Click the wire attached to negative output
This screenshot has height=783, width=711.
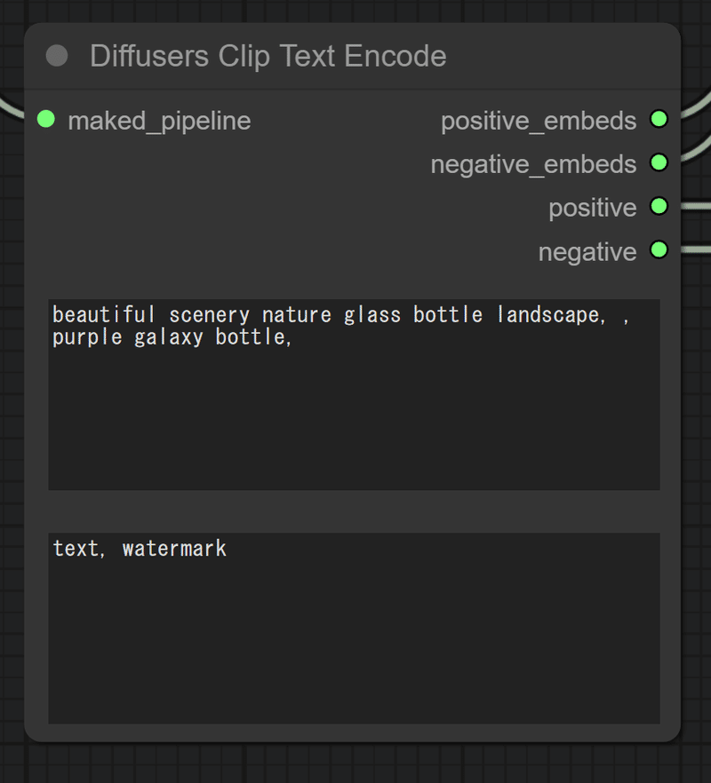point(696,249)
